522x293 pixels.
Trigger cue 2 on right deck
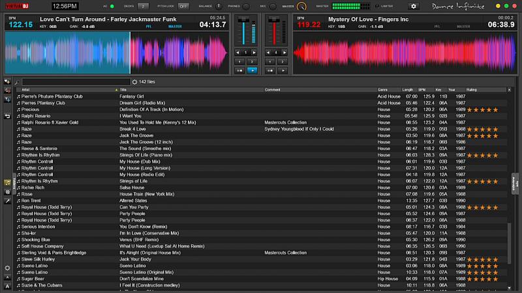pyautogui.click(x=283, y=62)
